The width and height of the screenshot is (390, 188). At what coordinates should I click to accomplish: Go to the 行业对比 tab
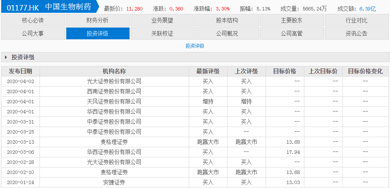[x=356, y=21]
